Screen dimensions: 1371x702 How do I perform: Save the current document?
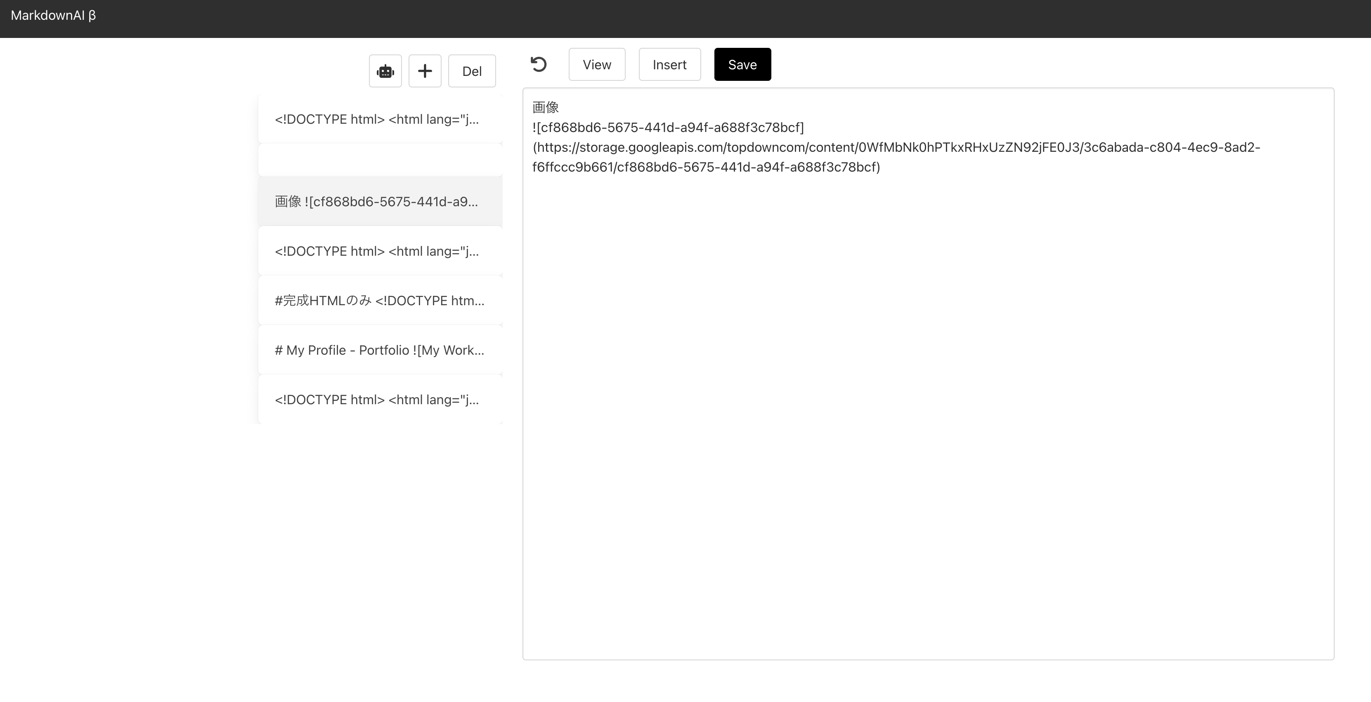[742, 64]
